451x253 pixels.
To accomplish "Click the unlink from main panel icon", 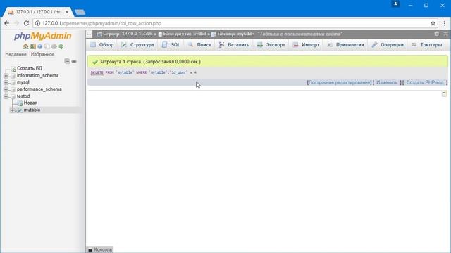I will [74, 61].
